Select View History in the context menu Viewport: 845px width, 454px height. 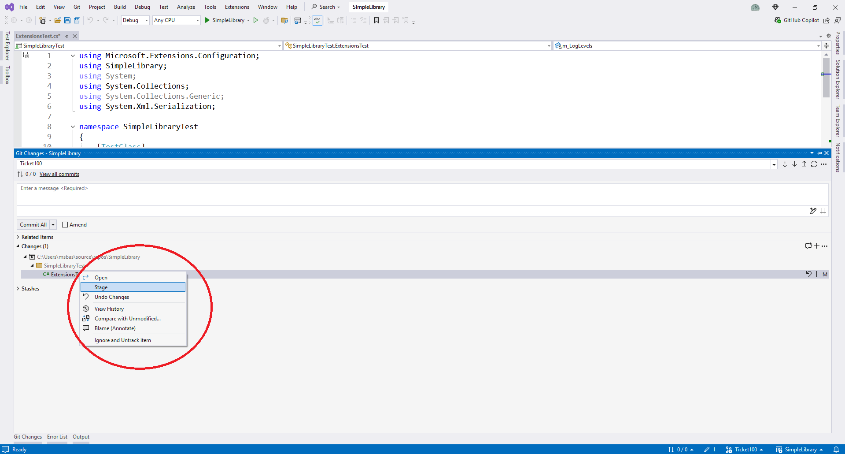pyautogui.click(x=133, y=309)
